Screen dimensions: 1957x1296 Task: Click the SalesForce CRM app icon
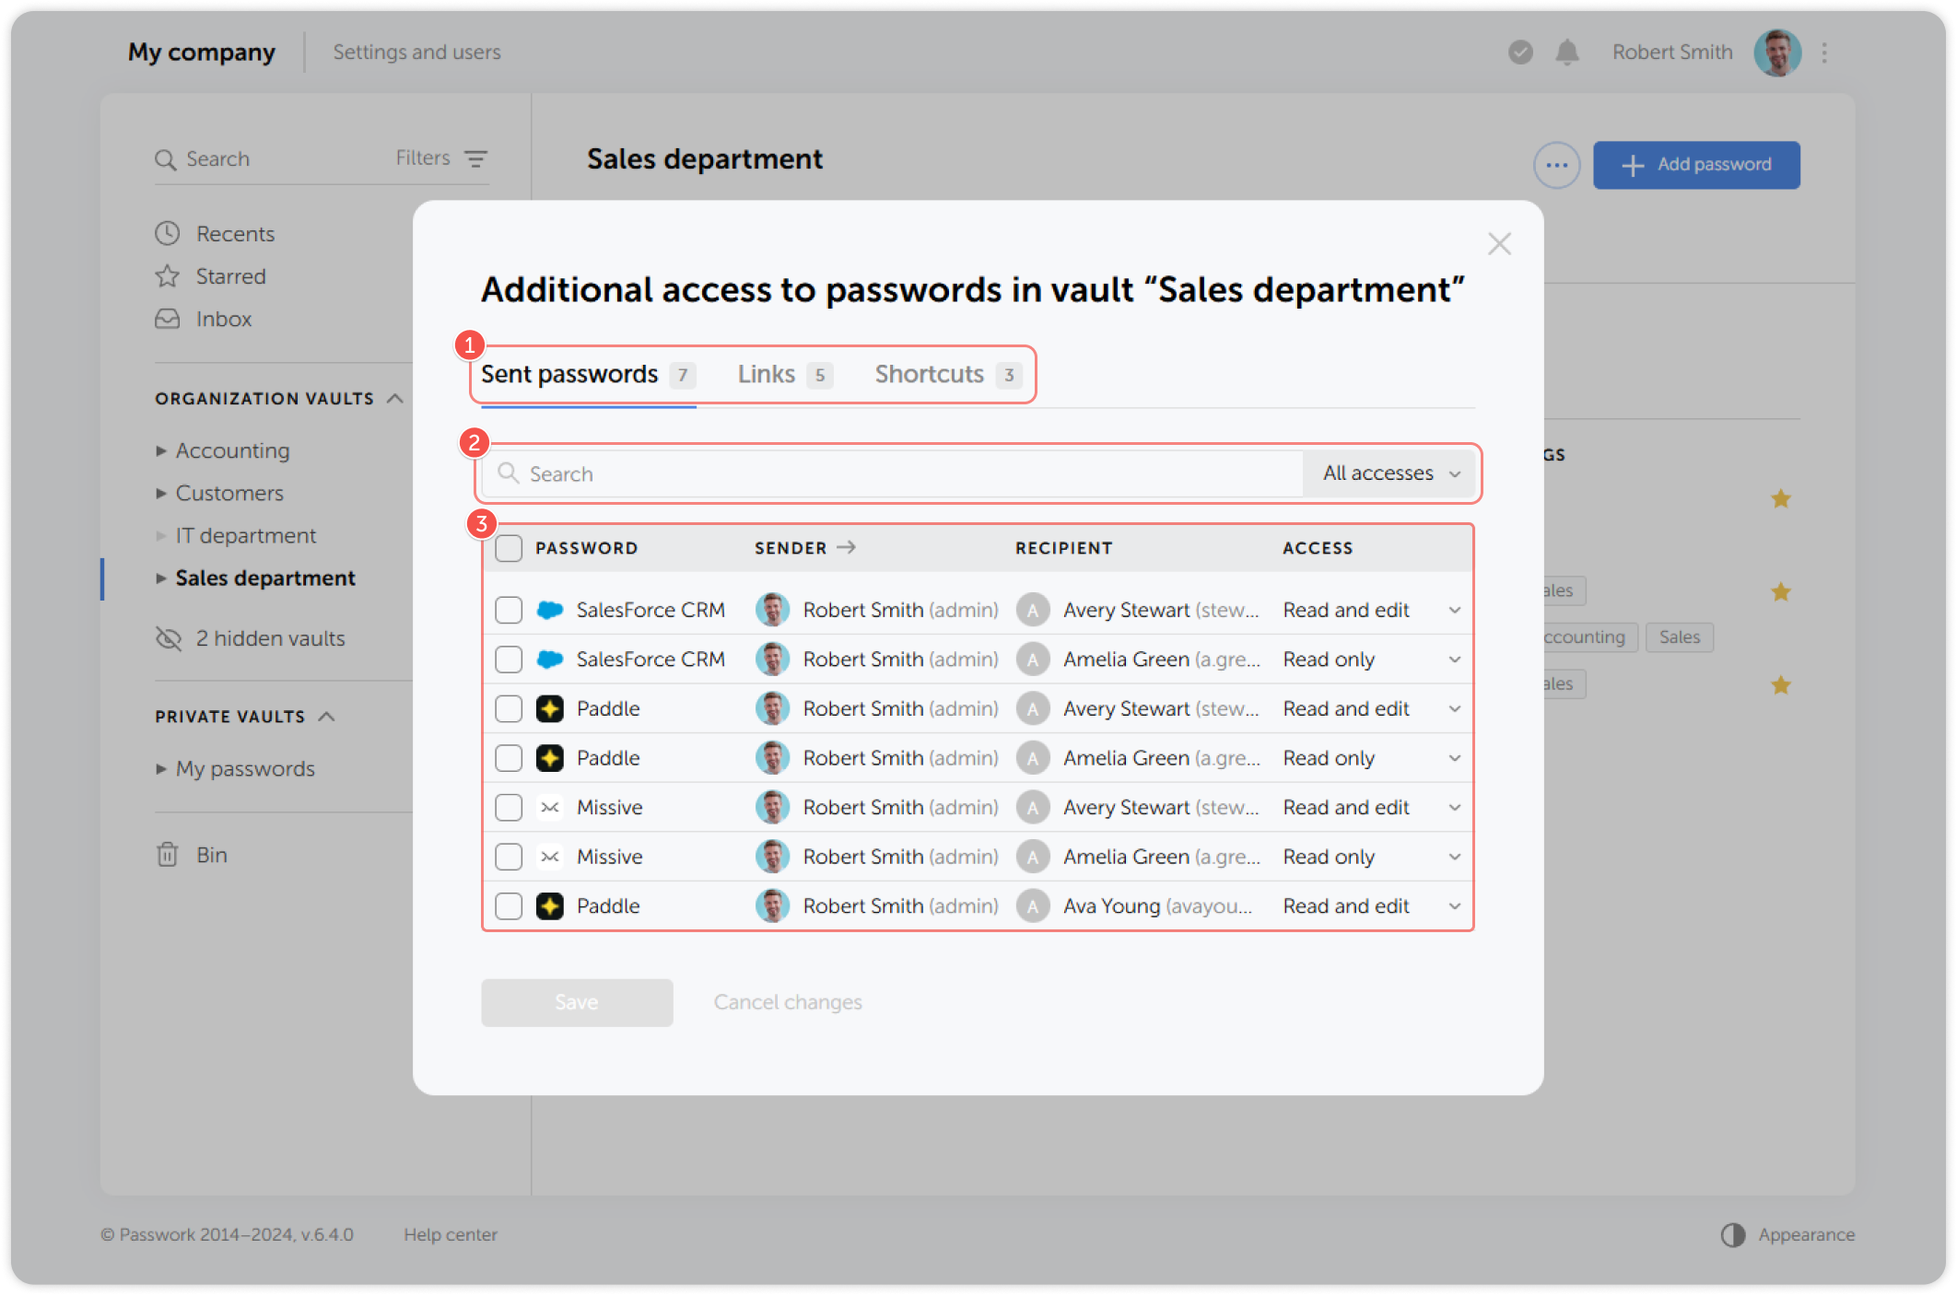tap(550, 609)
